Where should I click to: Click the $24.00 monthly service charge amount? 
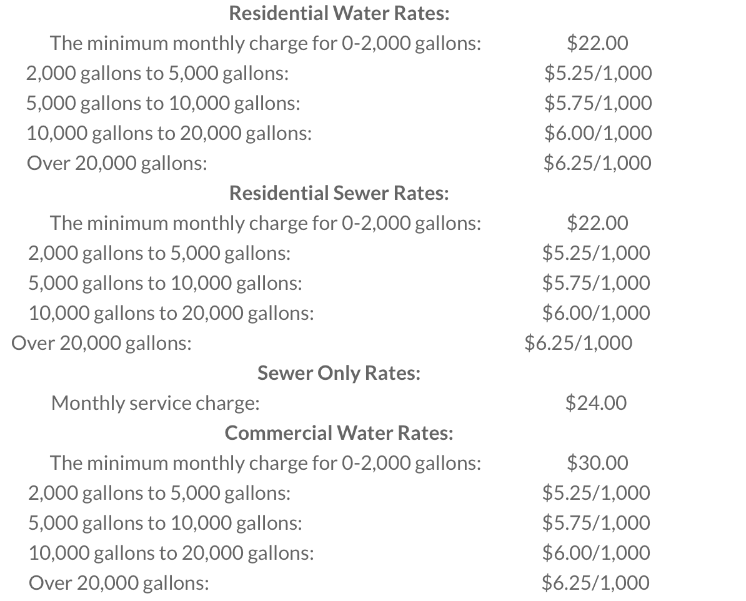(x=595, y=403)
